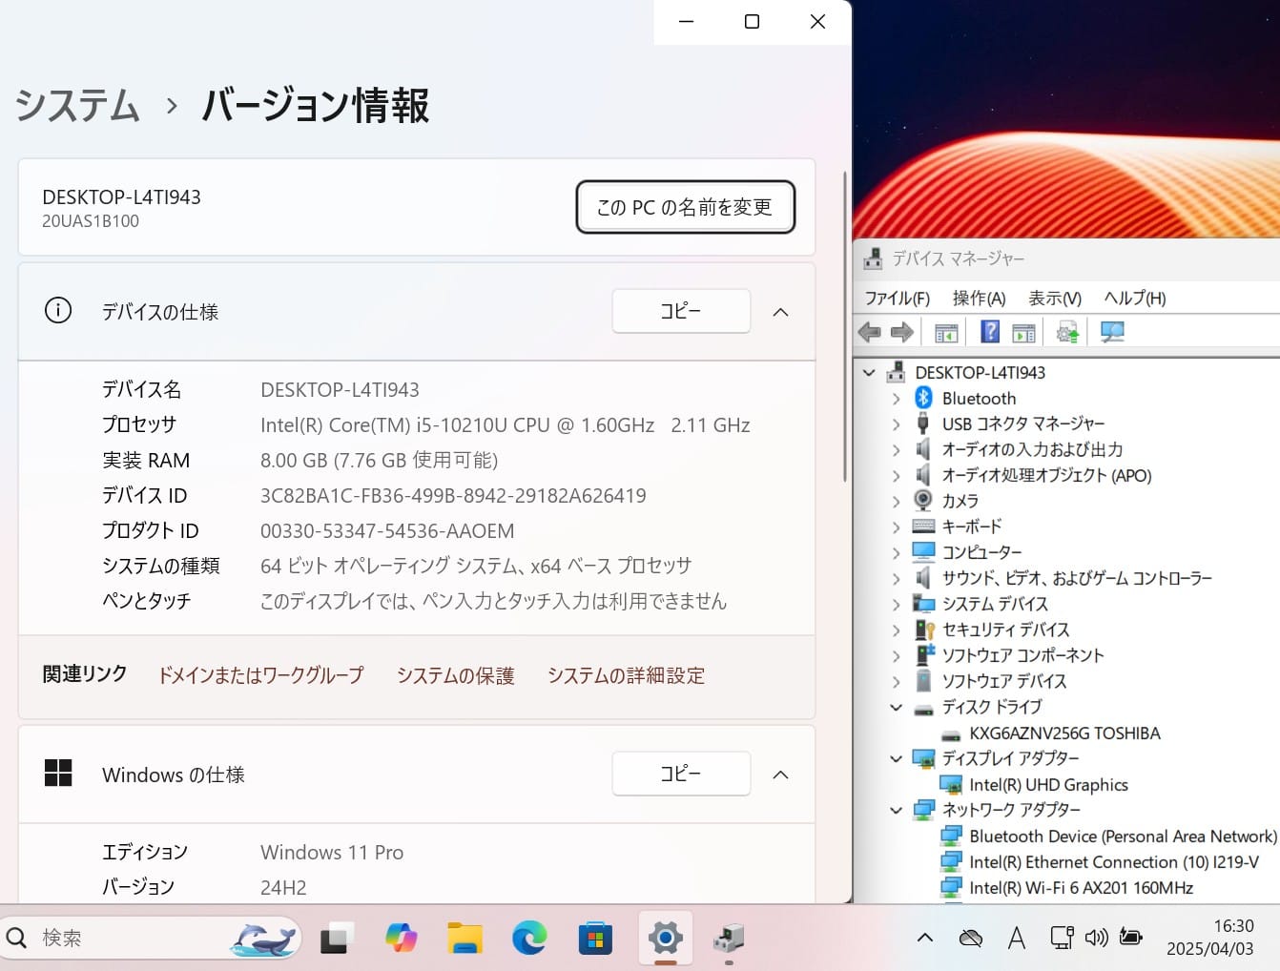
Task: Select the キーボード device category
Action: point(972,526)
